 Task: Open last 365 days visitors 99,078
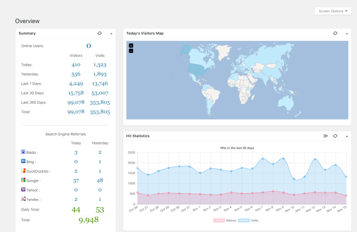pos(76,103)
